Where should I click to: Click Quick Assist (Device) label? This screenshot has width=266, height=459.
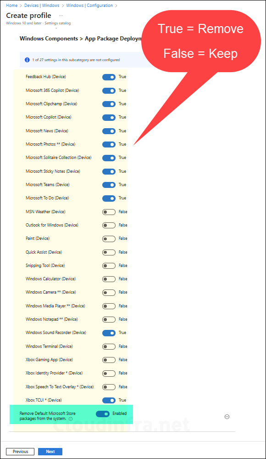(44, 252)
